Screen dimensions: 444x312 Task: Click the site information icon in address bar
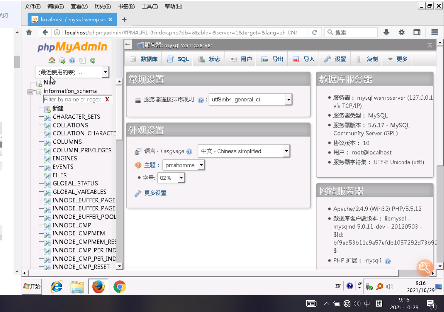coord(57,33)
